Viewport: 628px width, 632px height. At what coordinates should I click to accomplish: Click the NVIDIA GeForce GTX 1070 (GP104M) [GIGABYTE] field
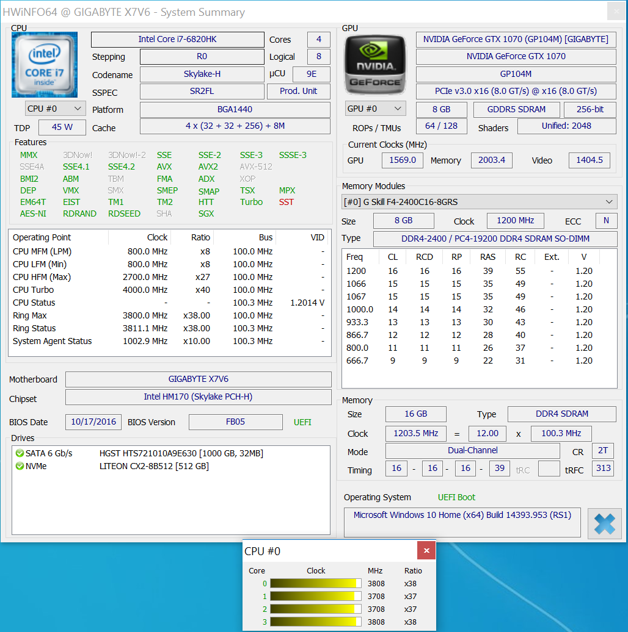coord(516,40)
